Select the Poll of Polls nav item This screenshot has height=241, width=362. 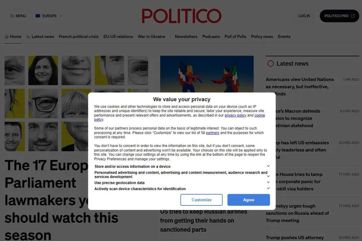click(235, 37)
